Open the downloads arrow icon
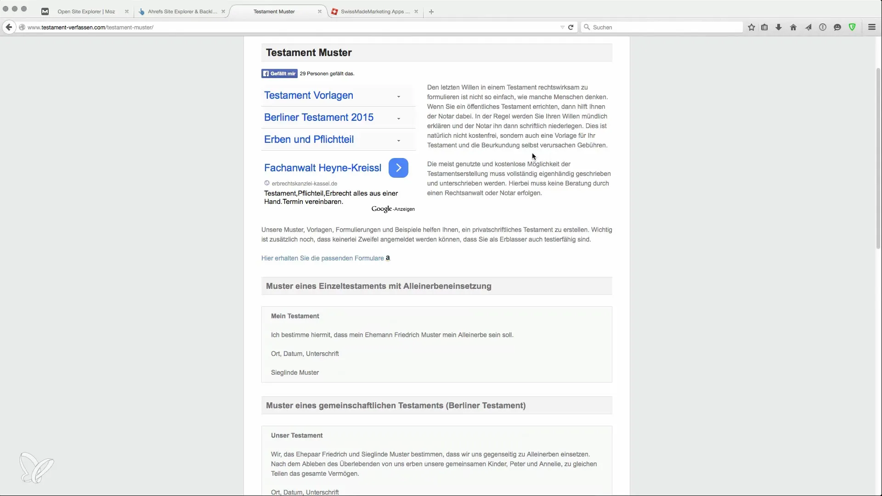 click(779, 27)
